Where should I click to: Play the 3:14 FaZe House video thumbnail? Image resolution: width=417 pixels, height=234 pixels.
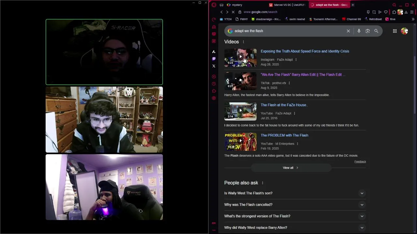[240, 111]
